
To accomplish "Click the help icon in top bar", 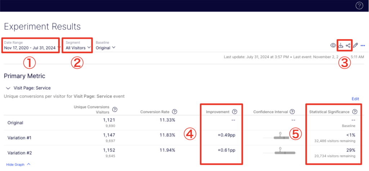I will tap(359, 5).
